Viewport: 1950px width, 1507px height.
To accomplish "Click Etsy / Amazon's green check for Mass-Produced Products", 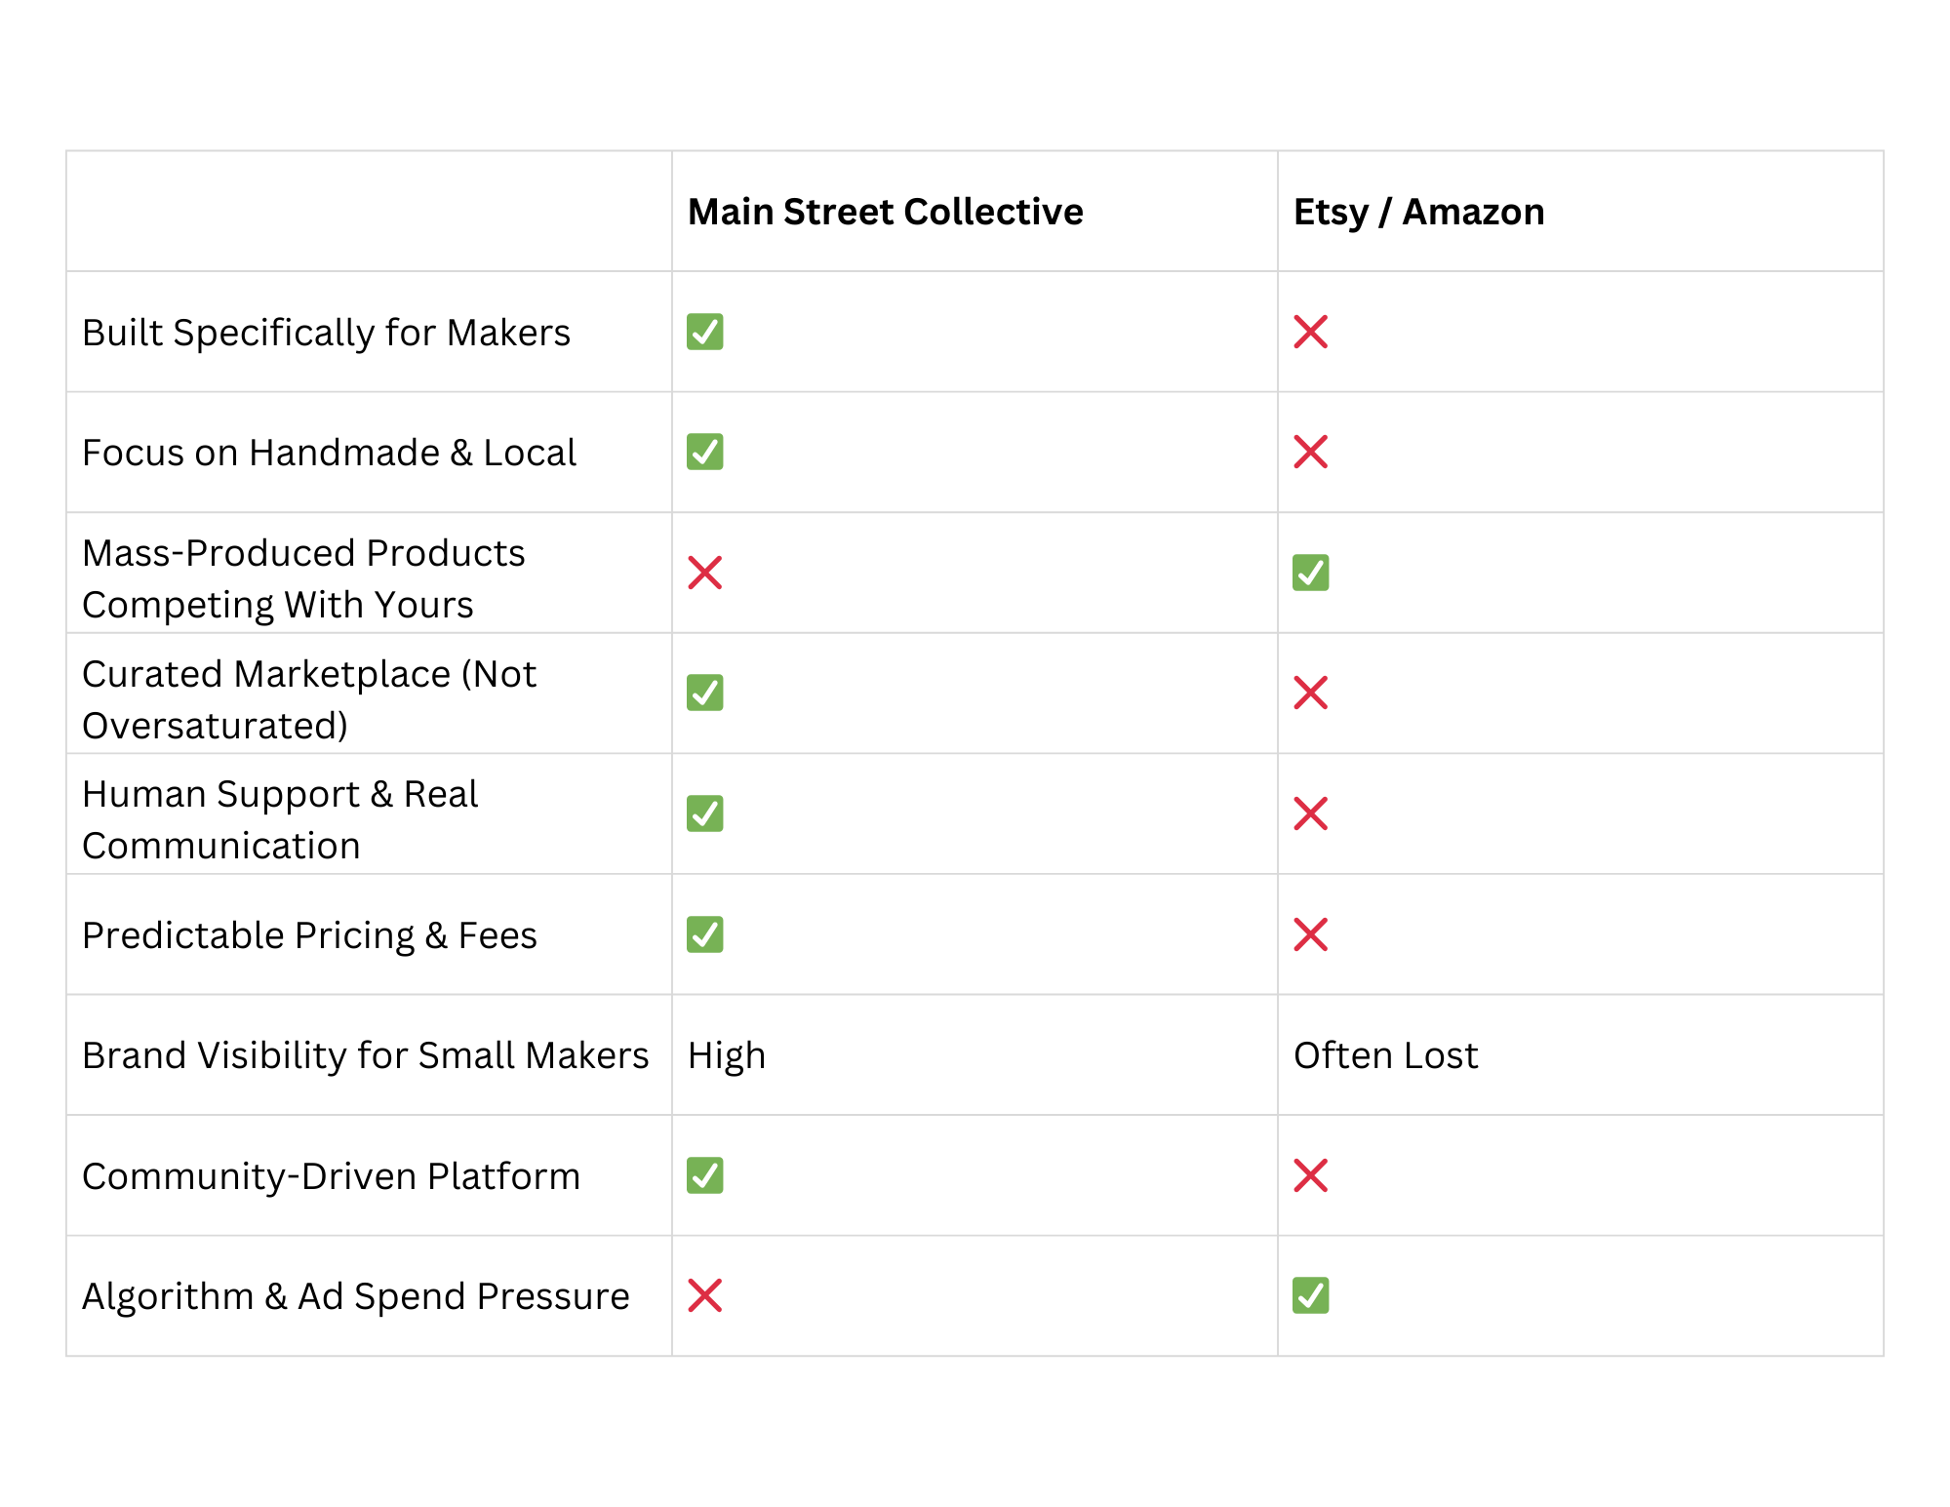I will click(x=1310, y=573).
